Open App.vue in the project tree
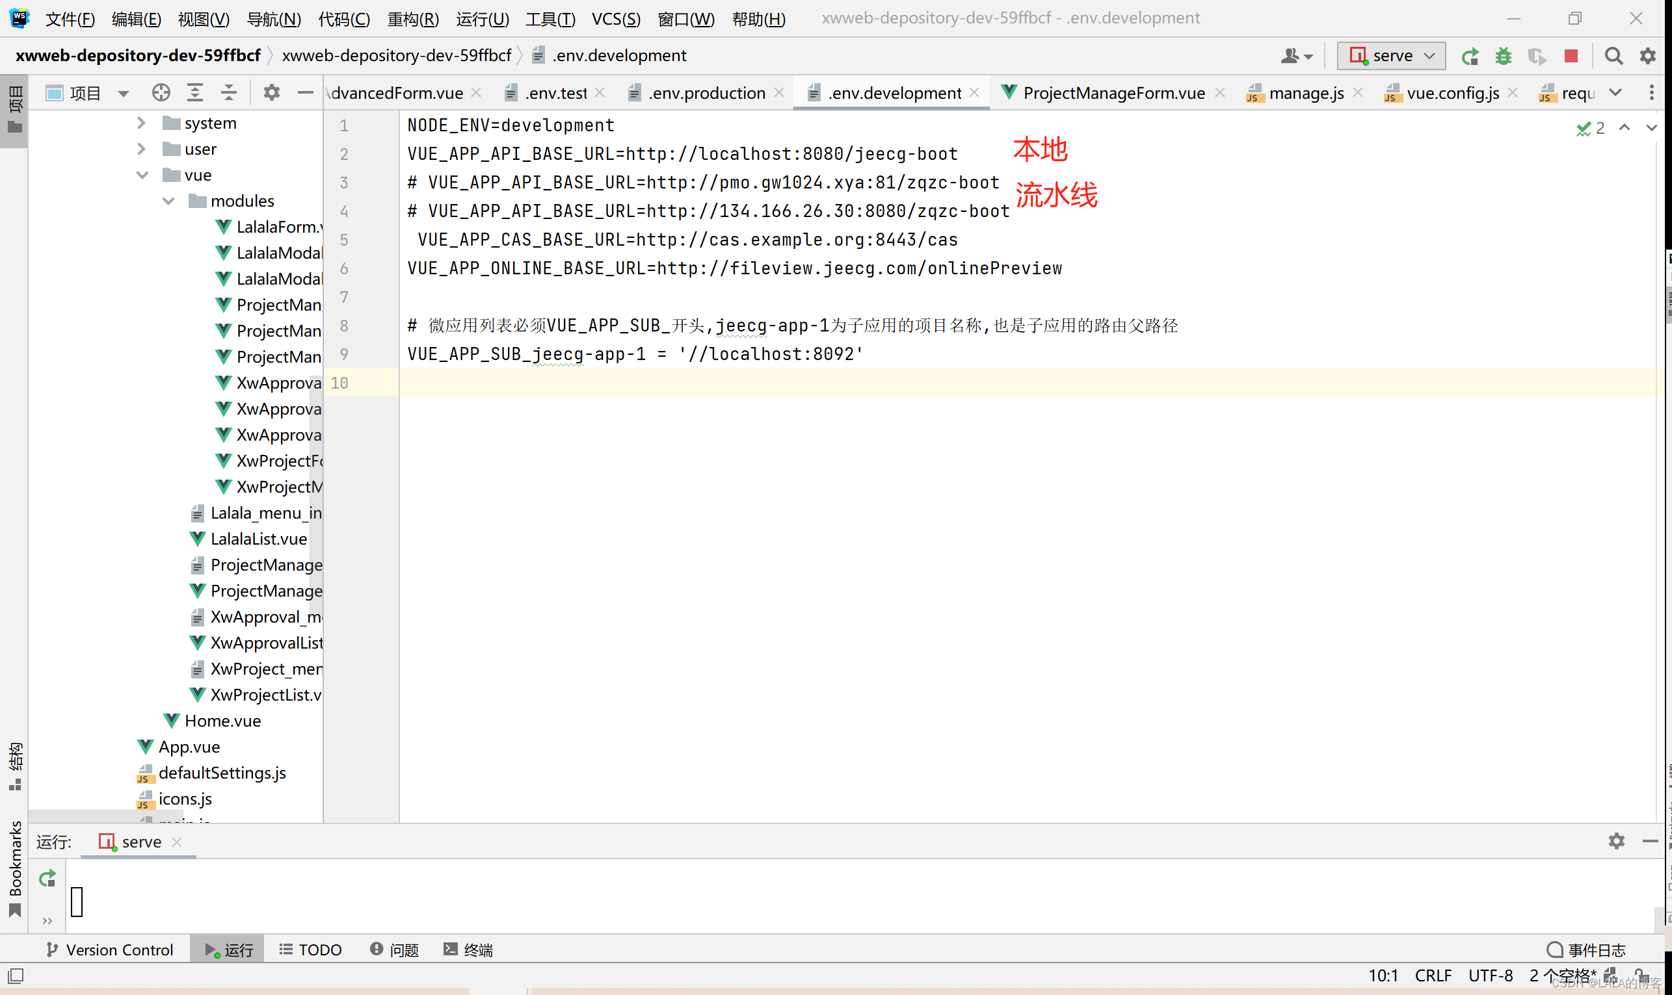Image resolution: width=1672 pixels, height=995 pixels. click(x=178, y=747)
